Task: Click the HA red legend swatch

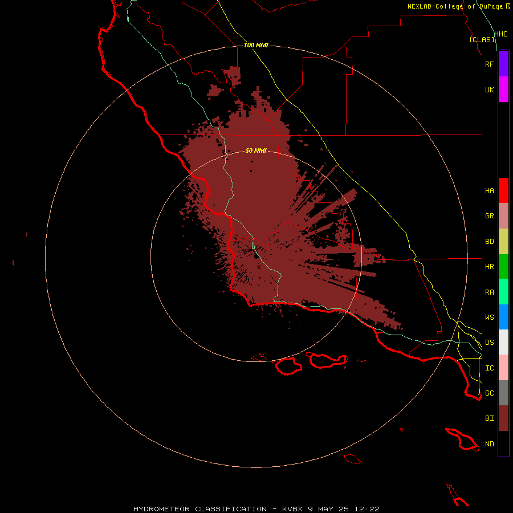Action: (x=503, y=190)
